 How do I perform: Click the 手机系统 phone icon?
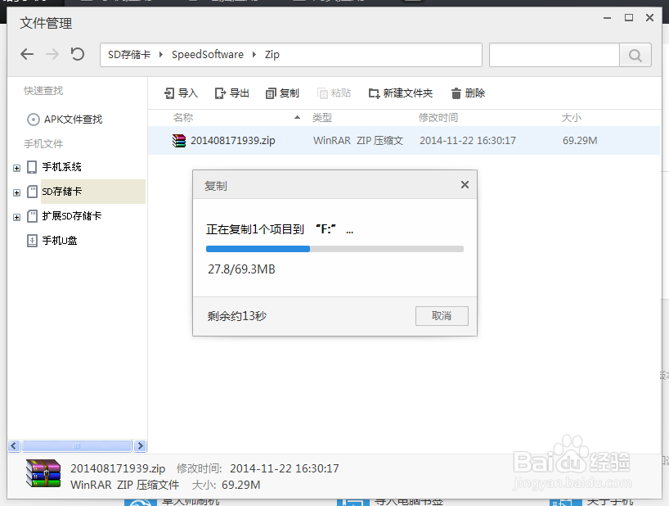pos(32,167)
